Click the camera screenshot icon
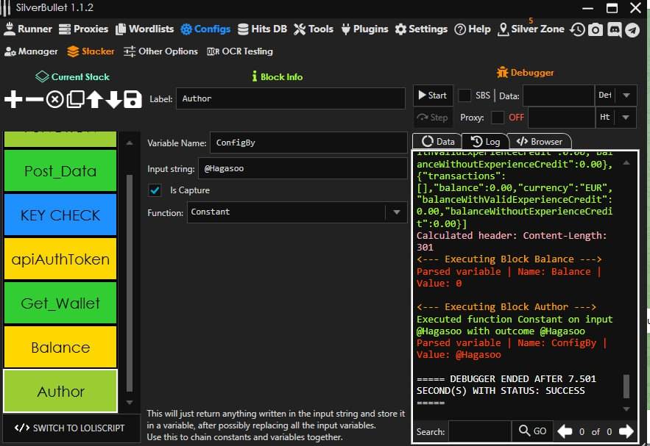This screenshot has height=446, width=650. 596,29
